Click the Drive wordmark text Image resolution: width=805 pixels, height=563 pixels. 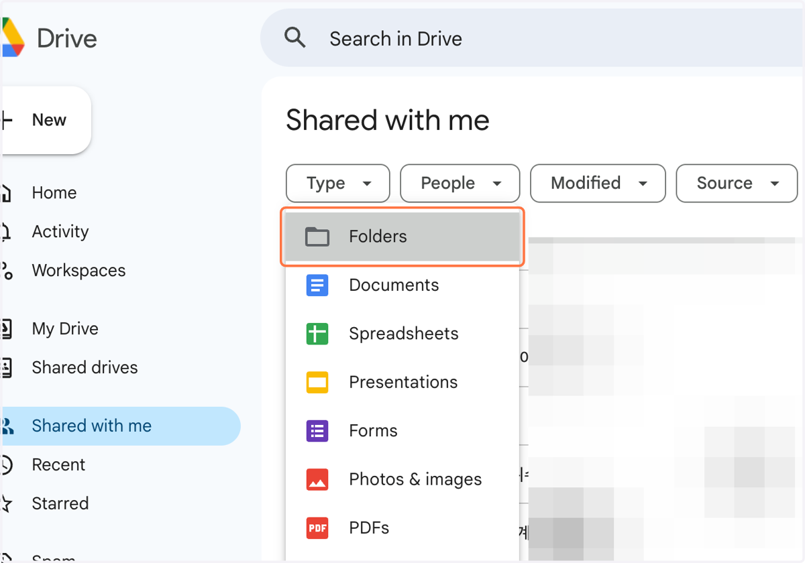point(67,38)
